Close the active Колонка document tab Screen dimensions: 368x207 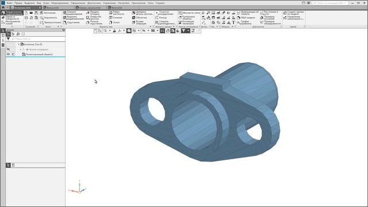(x=40, y=7)
